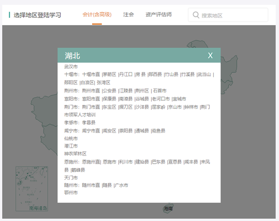
Task: Pick the 崇阳县 link
Action: pyautogui.click(x=126, y=131)
